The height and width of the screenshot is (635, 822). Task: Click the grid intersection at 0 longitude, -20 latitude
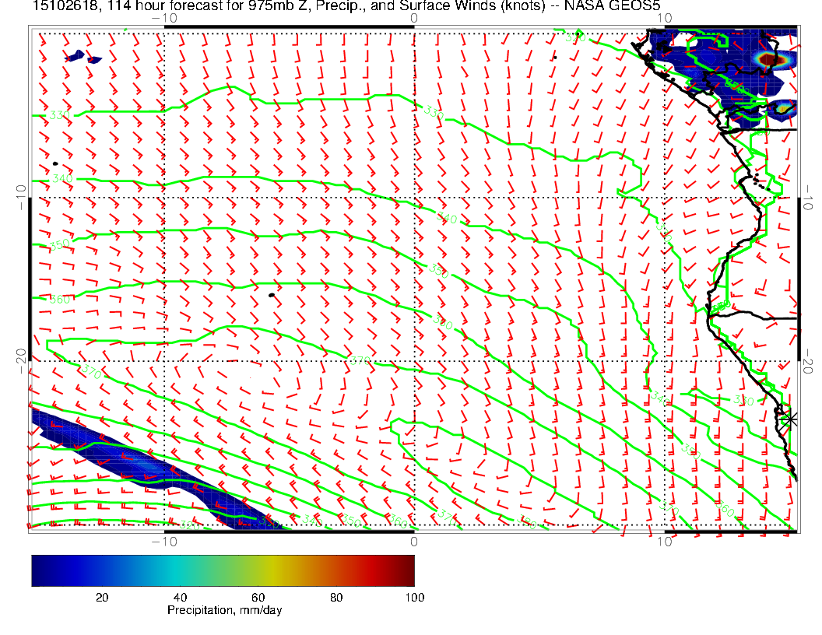pyautogui.click(x=413, y=361)
